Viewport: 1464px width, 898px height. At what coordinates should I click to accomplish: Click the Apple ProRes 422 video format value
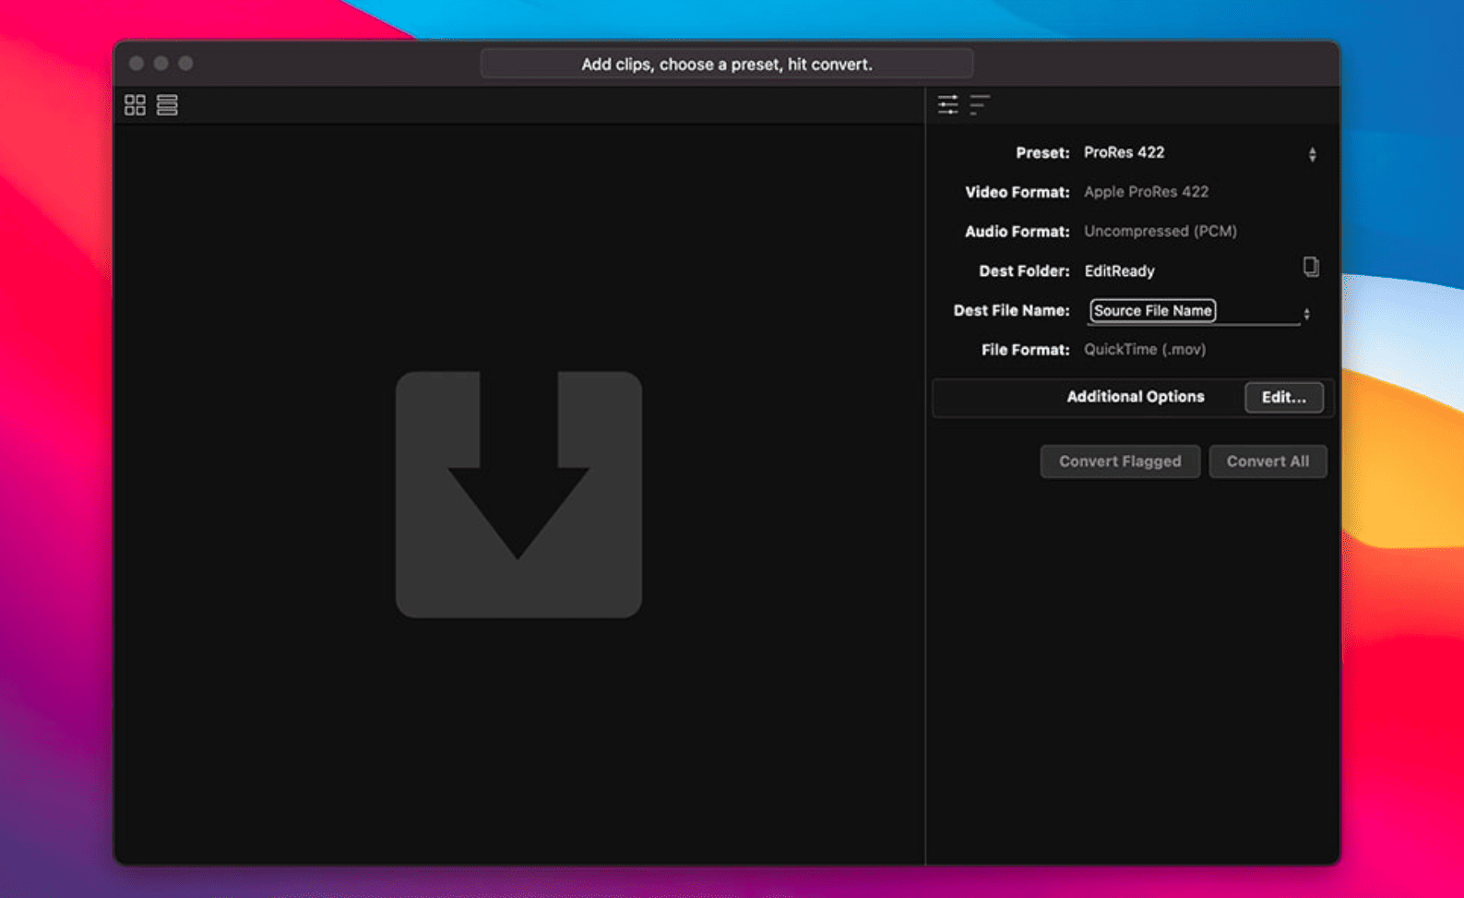point(1146,192)
